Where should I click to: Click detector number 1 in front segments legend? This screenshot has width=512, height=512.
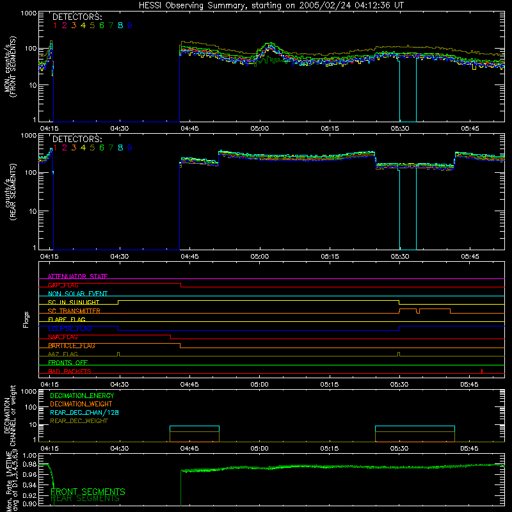55,26
